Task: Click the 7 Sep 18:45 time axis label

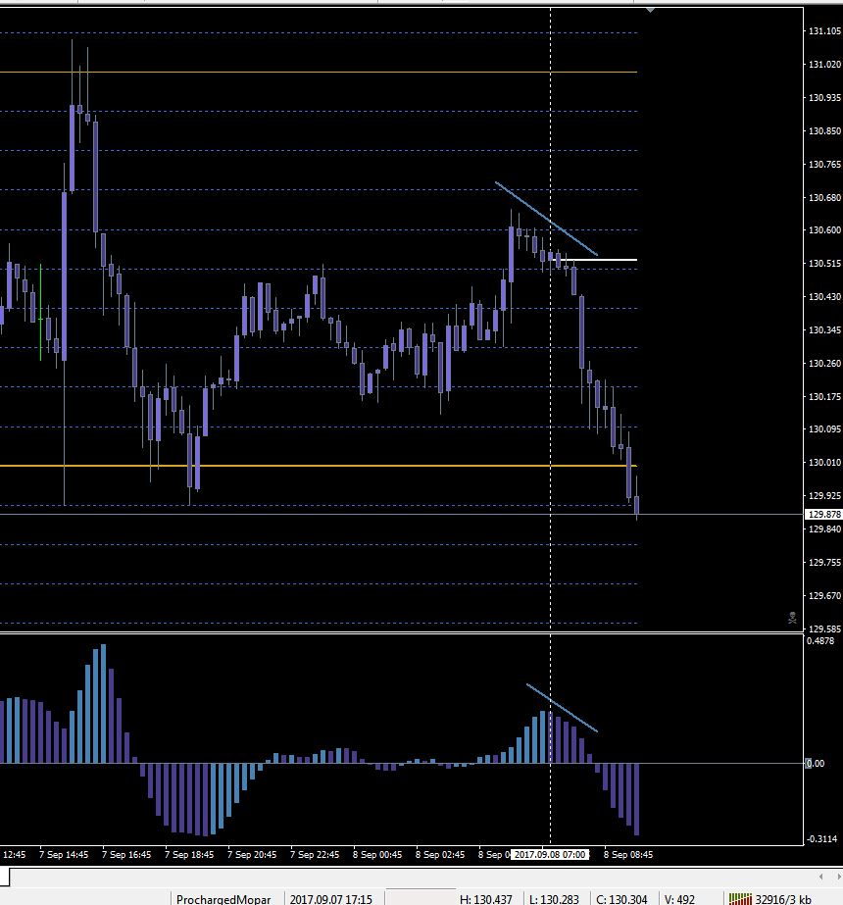Action: (188, 854)
